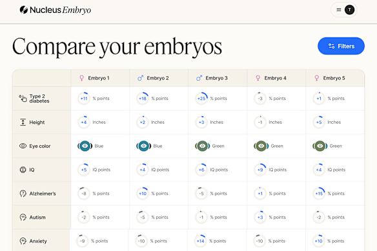Click Embryo 5 Anxiety +10 gauge
The width and height of the screenshot is (377, 251).
(318, 241)
